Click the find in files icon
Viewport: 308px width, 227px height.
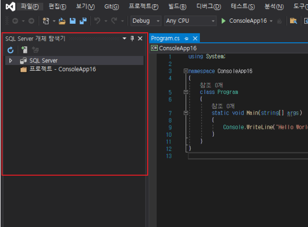pos(293,21)
